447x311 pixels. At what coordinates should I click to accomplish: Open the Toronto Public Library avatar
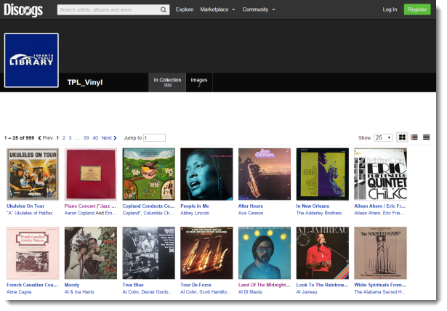point(31,60)
